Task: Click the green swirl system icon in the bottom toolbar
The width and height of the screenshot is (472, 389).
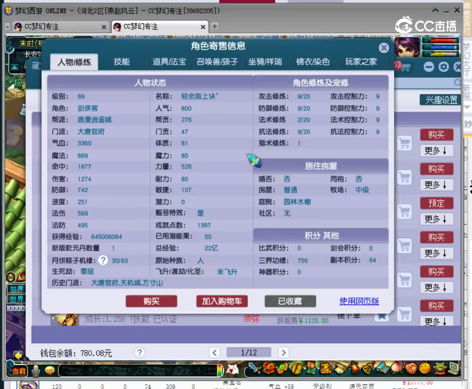Action: (440, 368)
